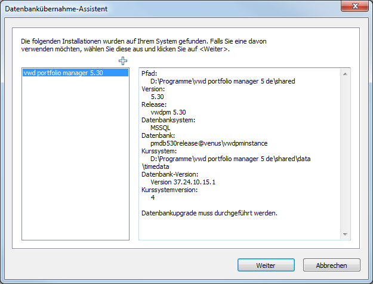Click the blue plus icon above the list

pos(123,61)
